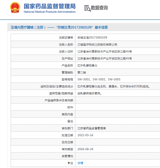The height and width of the screenshot is (168, 160).
Task: Select registration number value 苏械注准20172060109
Action: click(x=92, y=38)
